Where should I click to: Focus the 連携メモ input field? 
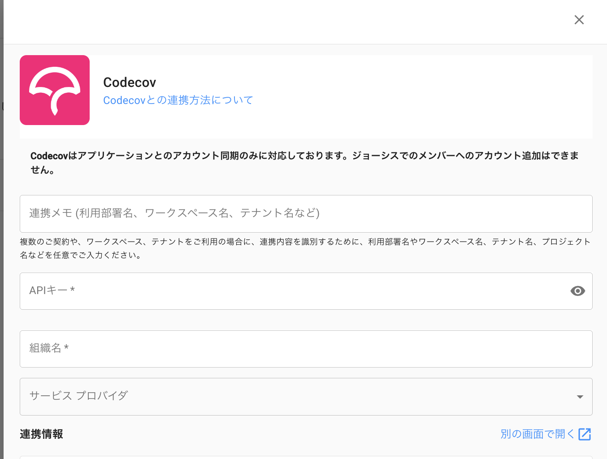click(306, 214)
